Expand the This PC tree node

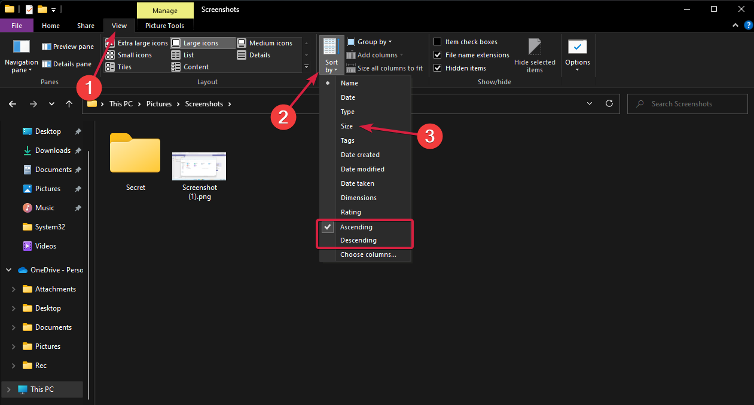[8, 389]
